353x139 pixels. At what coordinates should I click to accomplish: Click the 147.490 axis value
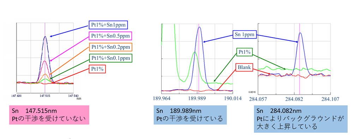[17, 95]
